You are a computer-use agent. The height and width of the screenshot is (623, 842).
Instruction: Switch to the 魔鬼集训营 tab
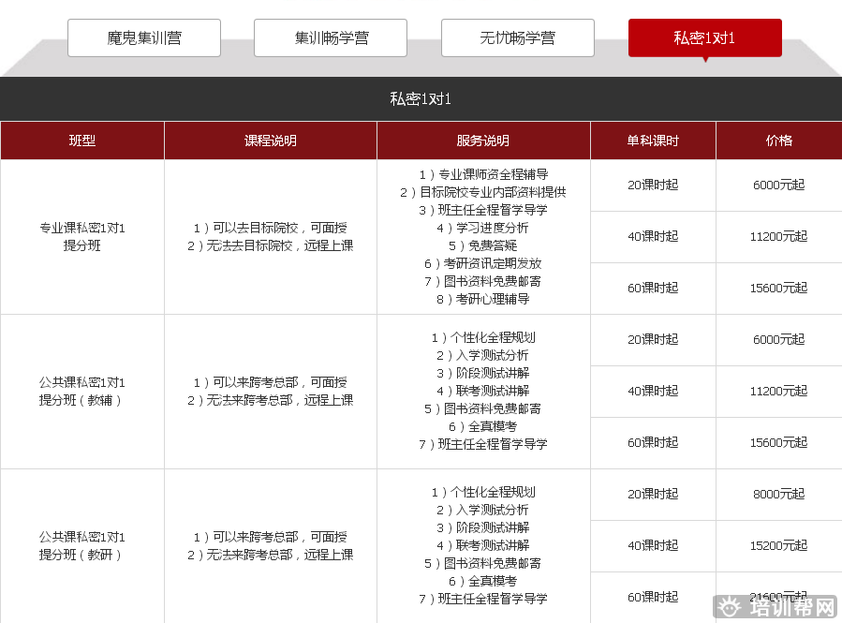pos(144,38)
